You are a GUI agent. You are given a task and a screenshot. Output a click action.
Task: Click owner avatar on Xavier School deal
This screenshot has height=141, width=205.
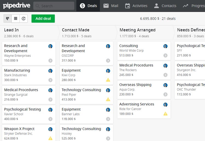[x=51, y=110]
